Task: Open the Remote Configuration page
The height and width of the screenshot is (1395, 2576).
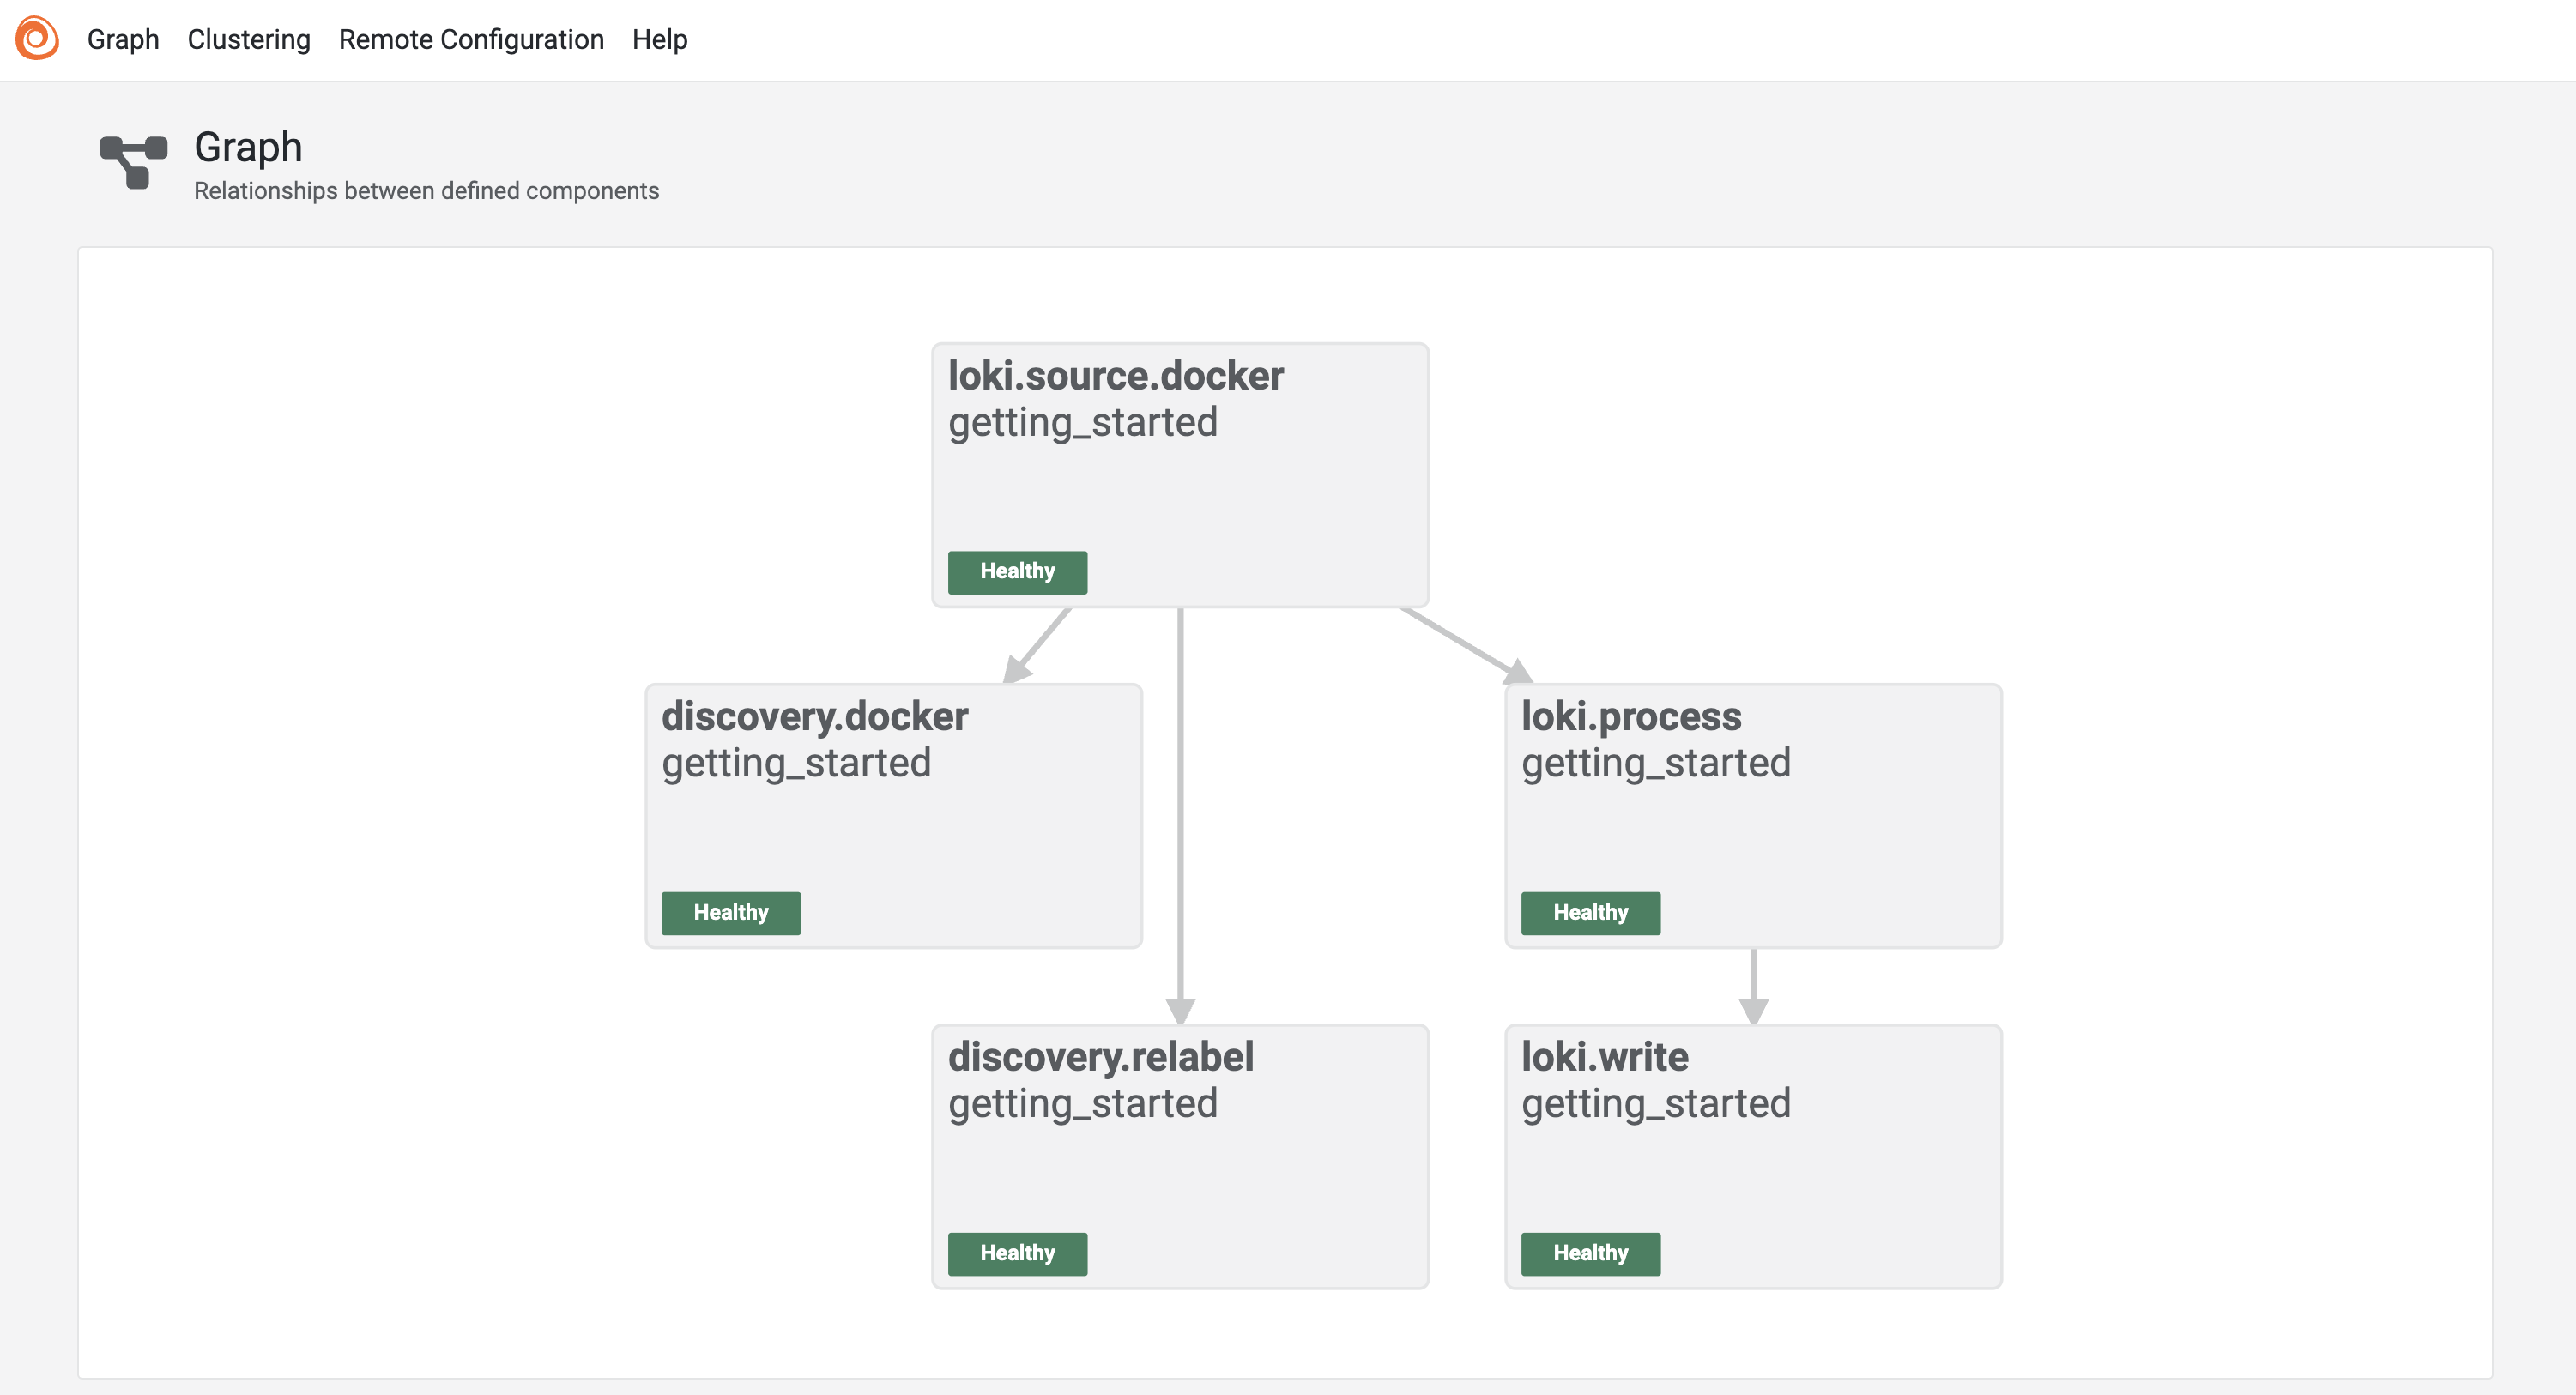Action: 471,39
